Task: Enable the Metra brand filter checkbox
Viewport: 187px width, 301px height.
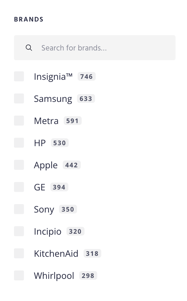Action: 19,121
